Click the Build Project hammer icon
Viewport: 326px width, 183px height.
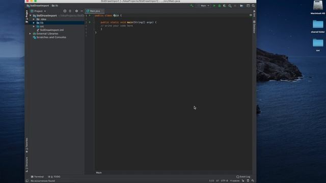click(x=192, y=6)
